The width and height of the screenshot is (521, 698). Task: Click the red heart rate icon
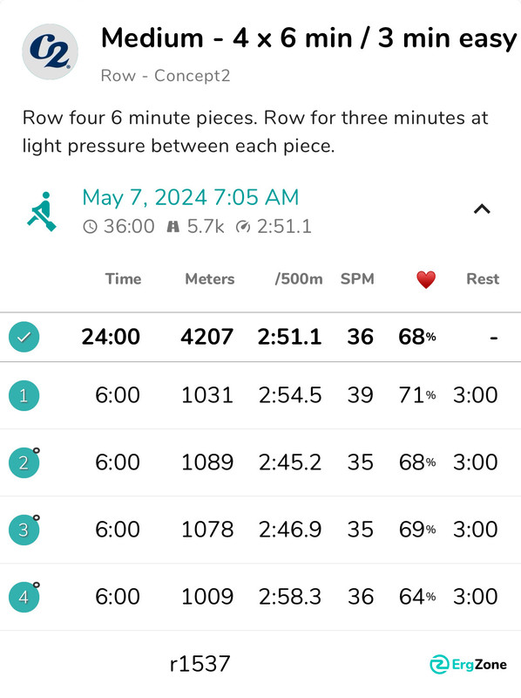[426, 280]
